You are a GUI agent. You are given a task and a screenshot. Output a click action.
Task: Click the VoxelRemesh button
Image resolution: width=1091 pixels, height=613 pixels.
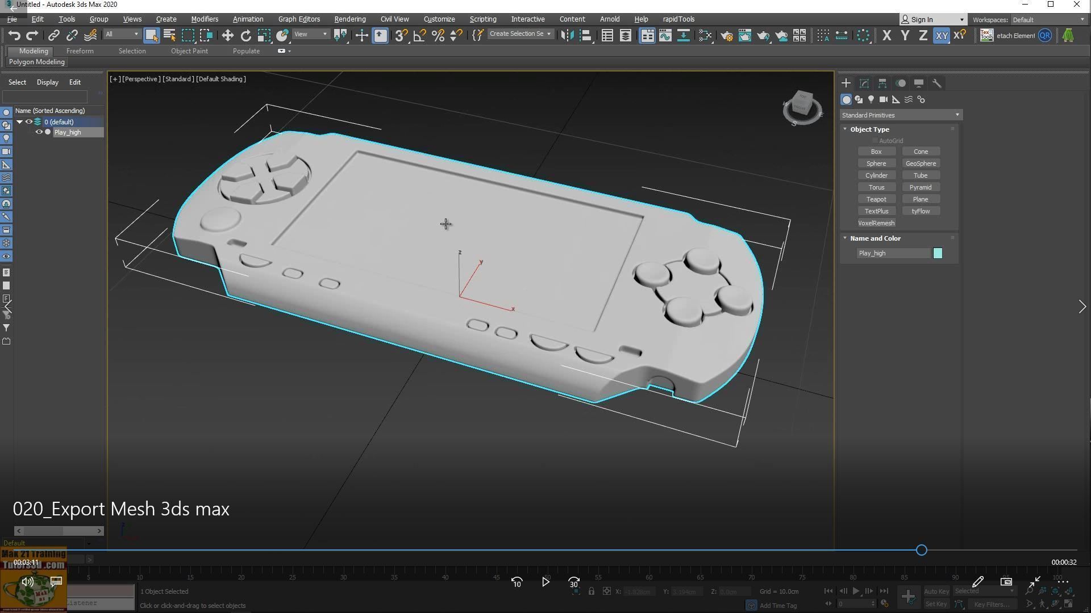pos(876,224)
